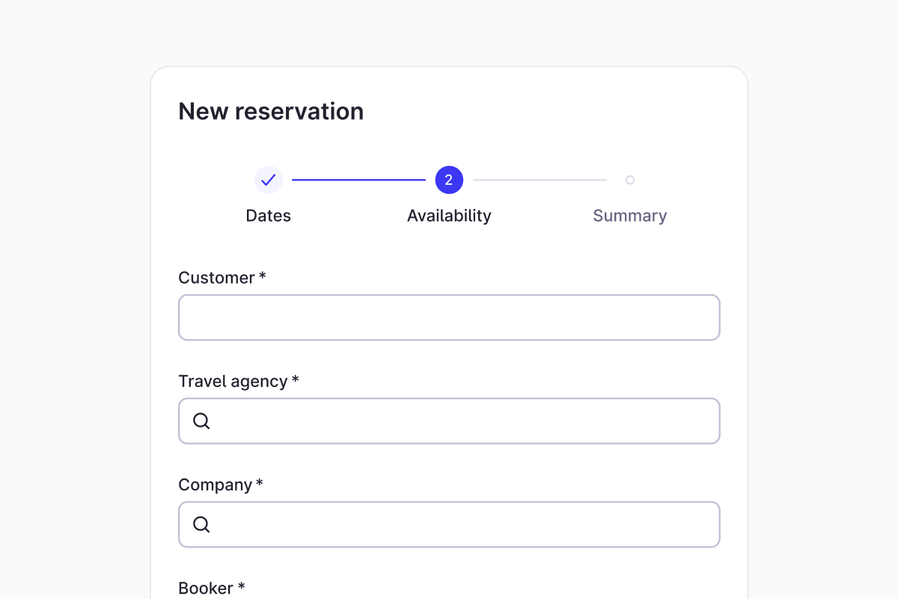Click the grey progress line before Summary
898x599 pixels.
(x=539, y=180)
